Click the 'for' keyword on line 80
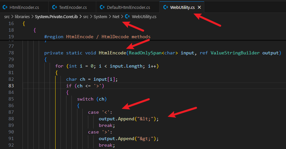The image size is (286, 149). [59, 66]
